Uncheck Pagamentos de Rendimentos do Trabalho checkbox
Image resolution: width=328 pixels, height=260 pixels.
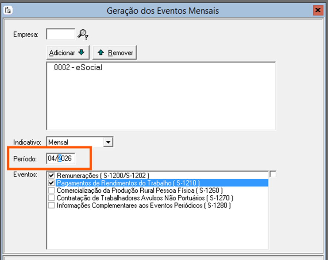[x=51, y=183]
